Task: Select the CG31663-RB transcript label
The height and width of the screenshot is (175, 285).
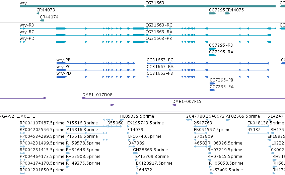Action: tap(158, 39)
